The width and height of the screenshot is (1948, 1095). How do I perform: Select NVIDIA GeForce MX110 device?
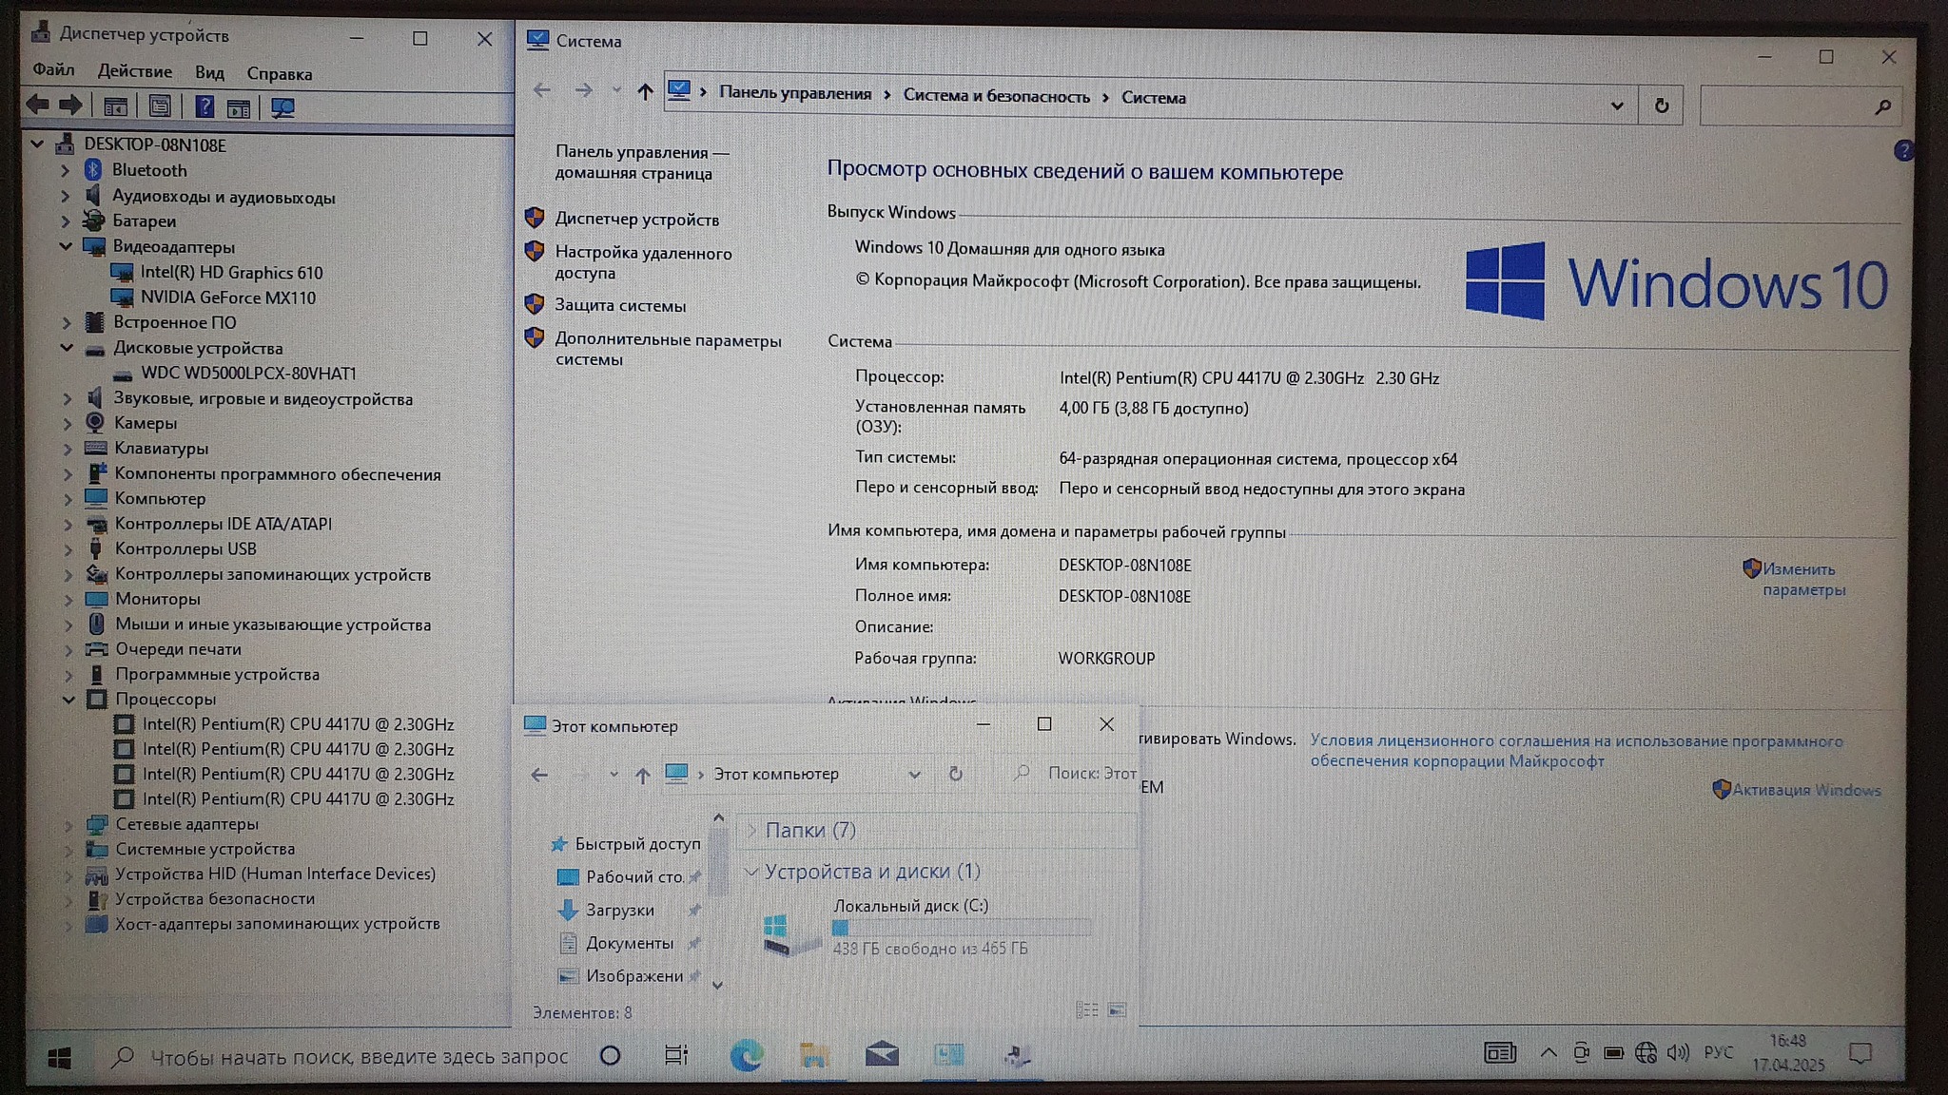[x=227, y=298]
